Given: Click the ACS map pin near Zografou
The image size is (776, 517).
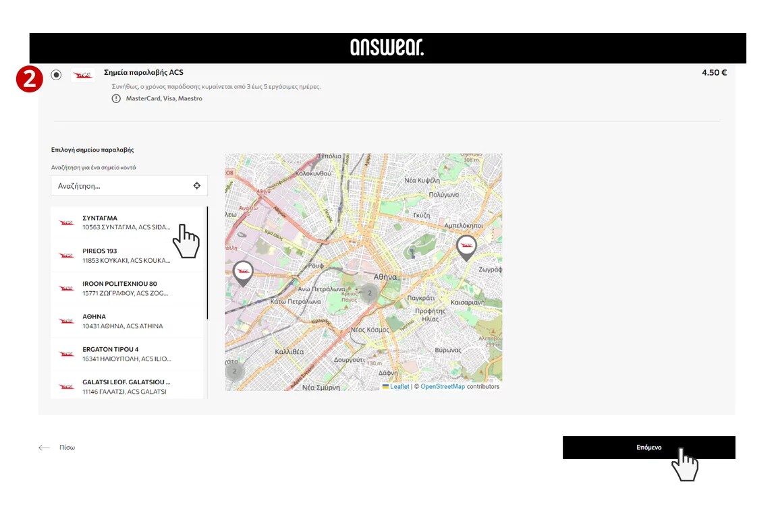Looking at the screenshot, I should point(466,247).
